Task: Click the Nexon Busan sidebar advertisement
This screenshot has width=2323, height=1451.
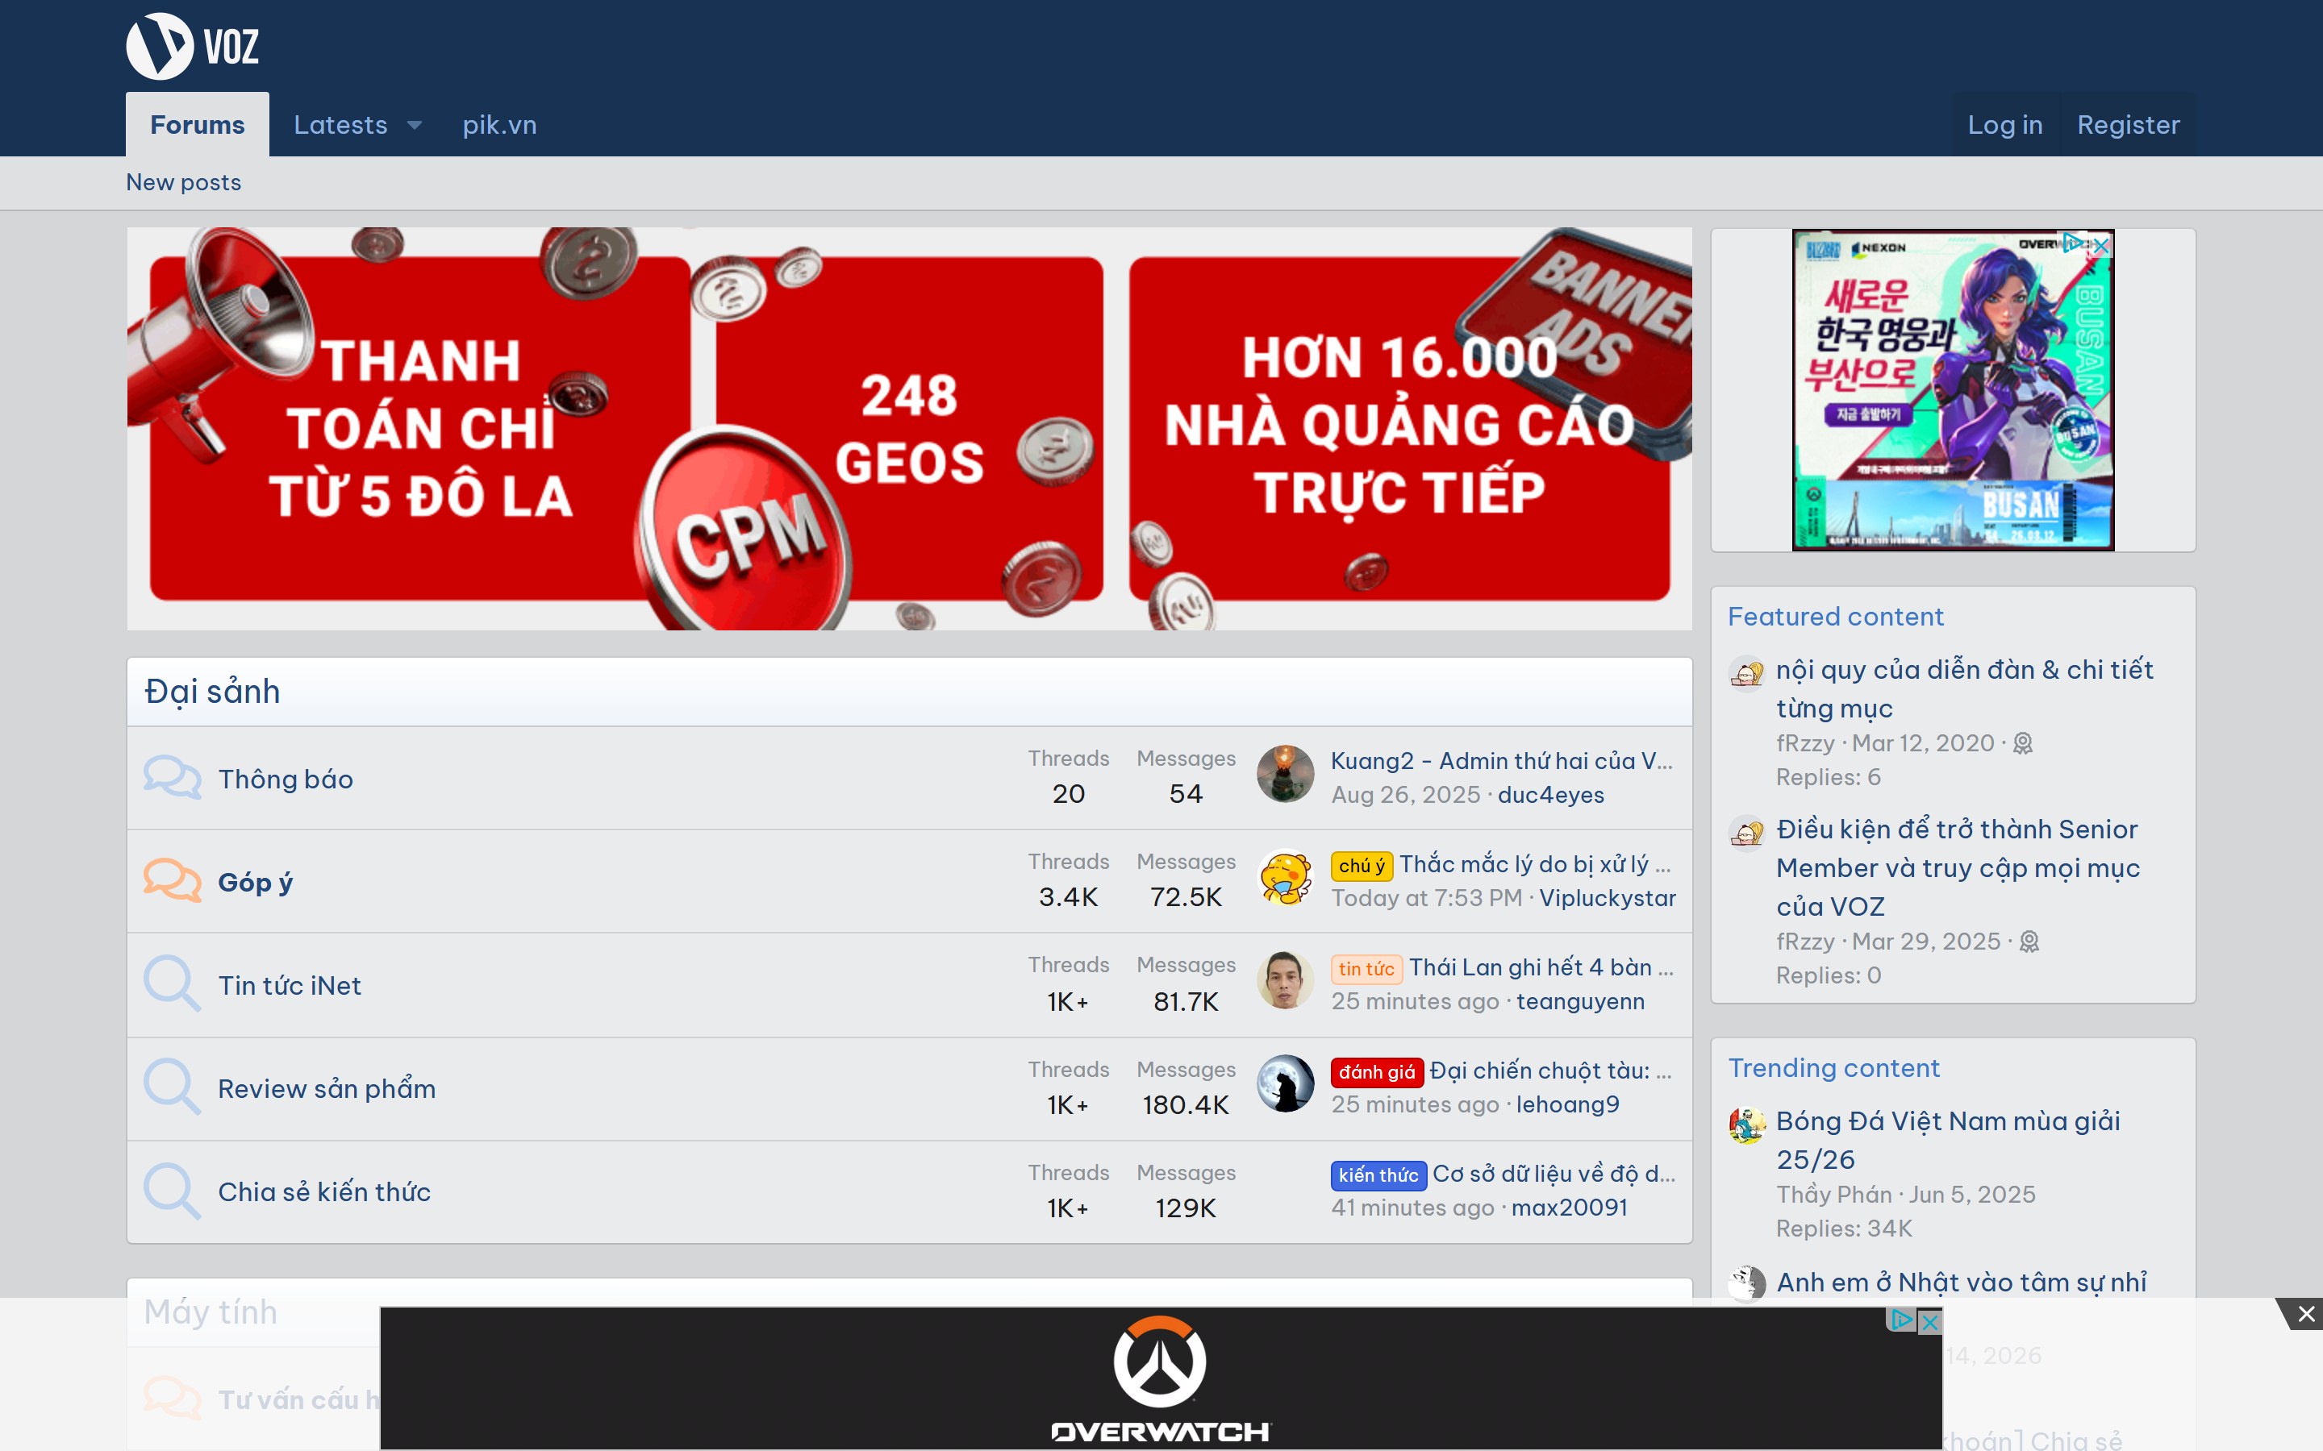Action: click(x=1953, y=389)
